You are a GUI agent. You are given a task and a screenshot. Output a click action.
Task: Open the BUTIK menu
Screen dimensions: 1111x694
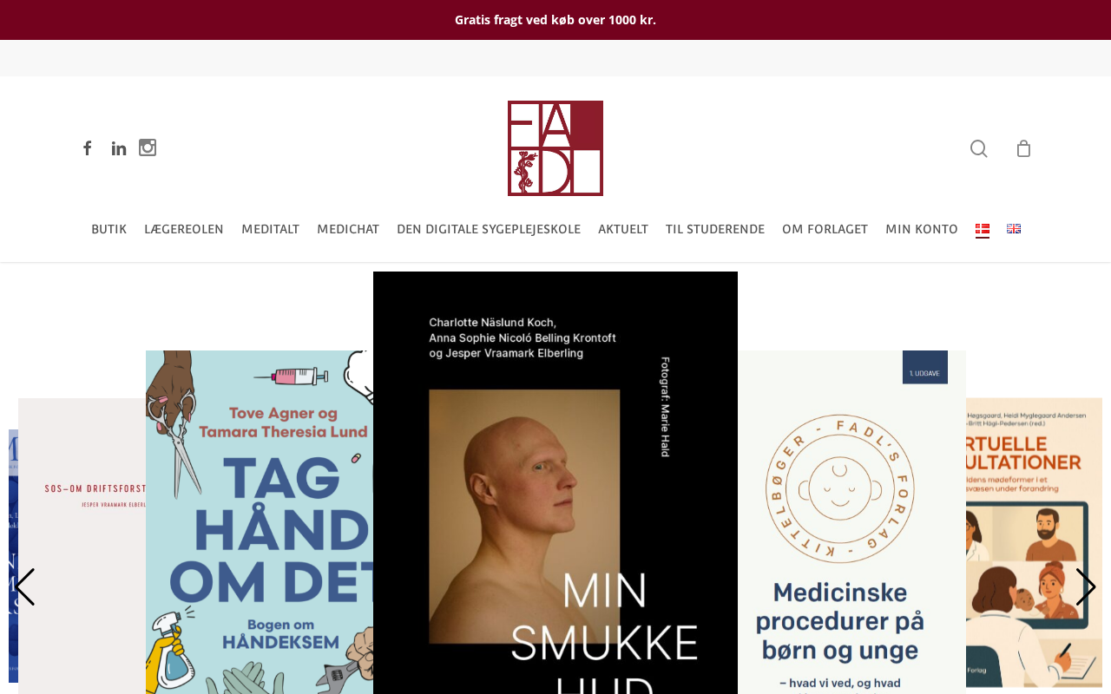click(108, 229)
